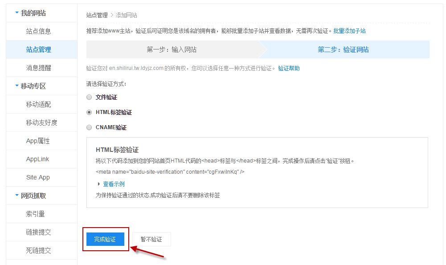Open the AppLink sidebar entry

[38, 159]
